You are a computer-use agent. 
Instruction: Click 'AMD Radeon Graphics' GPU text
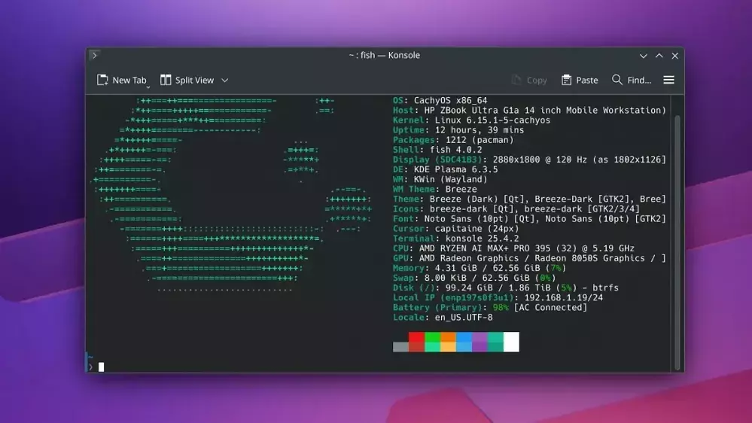coord(469,258)
